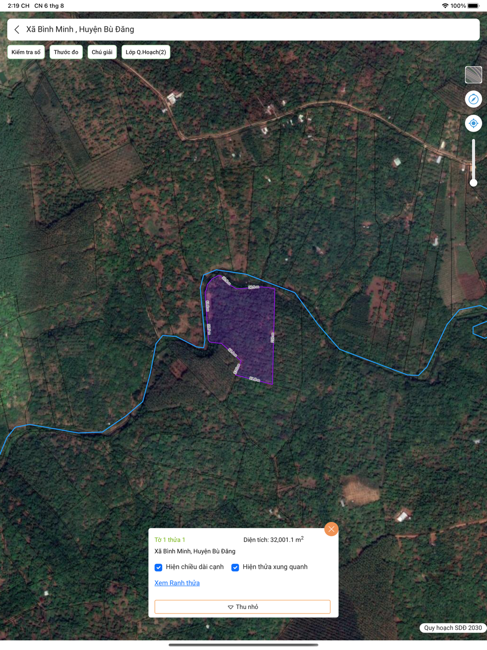Screen dimensions: 487x650
Task: Tap the locate-me GPS target icon
Action: point(473,123)
